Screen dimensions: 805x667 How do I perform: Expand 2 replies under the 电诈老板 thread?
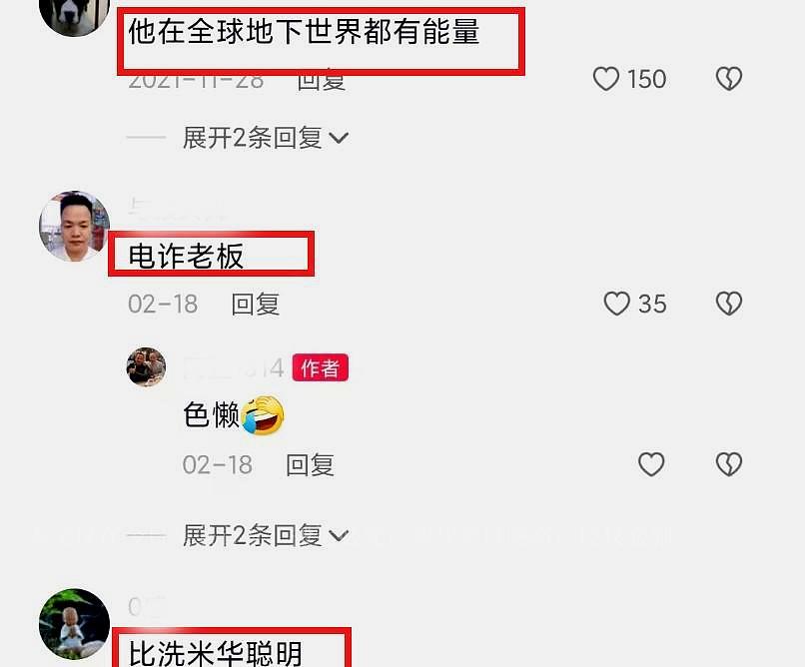pyautogui.click(x=266, y=535)
